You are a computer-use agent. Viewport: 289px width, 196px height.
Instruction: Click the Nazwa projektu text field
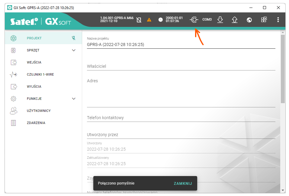coord(181,44)
